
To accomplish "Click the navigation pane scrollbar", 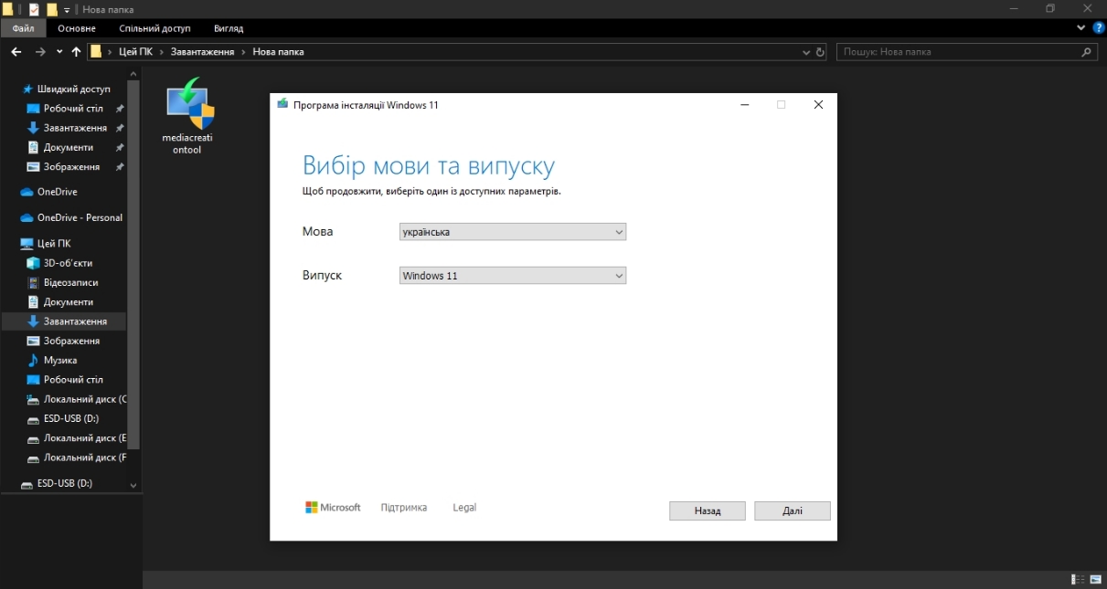I will [133, 265].
